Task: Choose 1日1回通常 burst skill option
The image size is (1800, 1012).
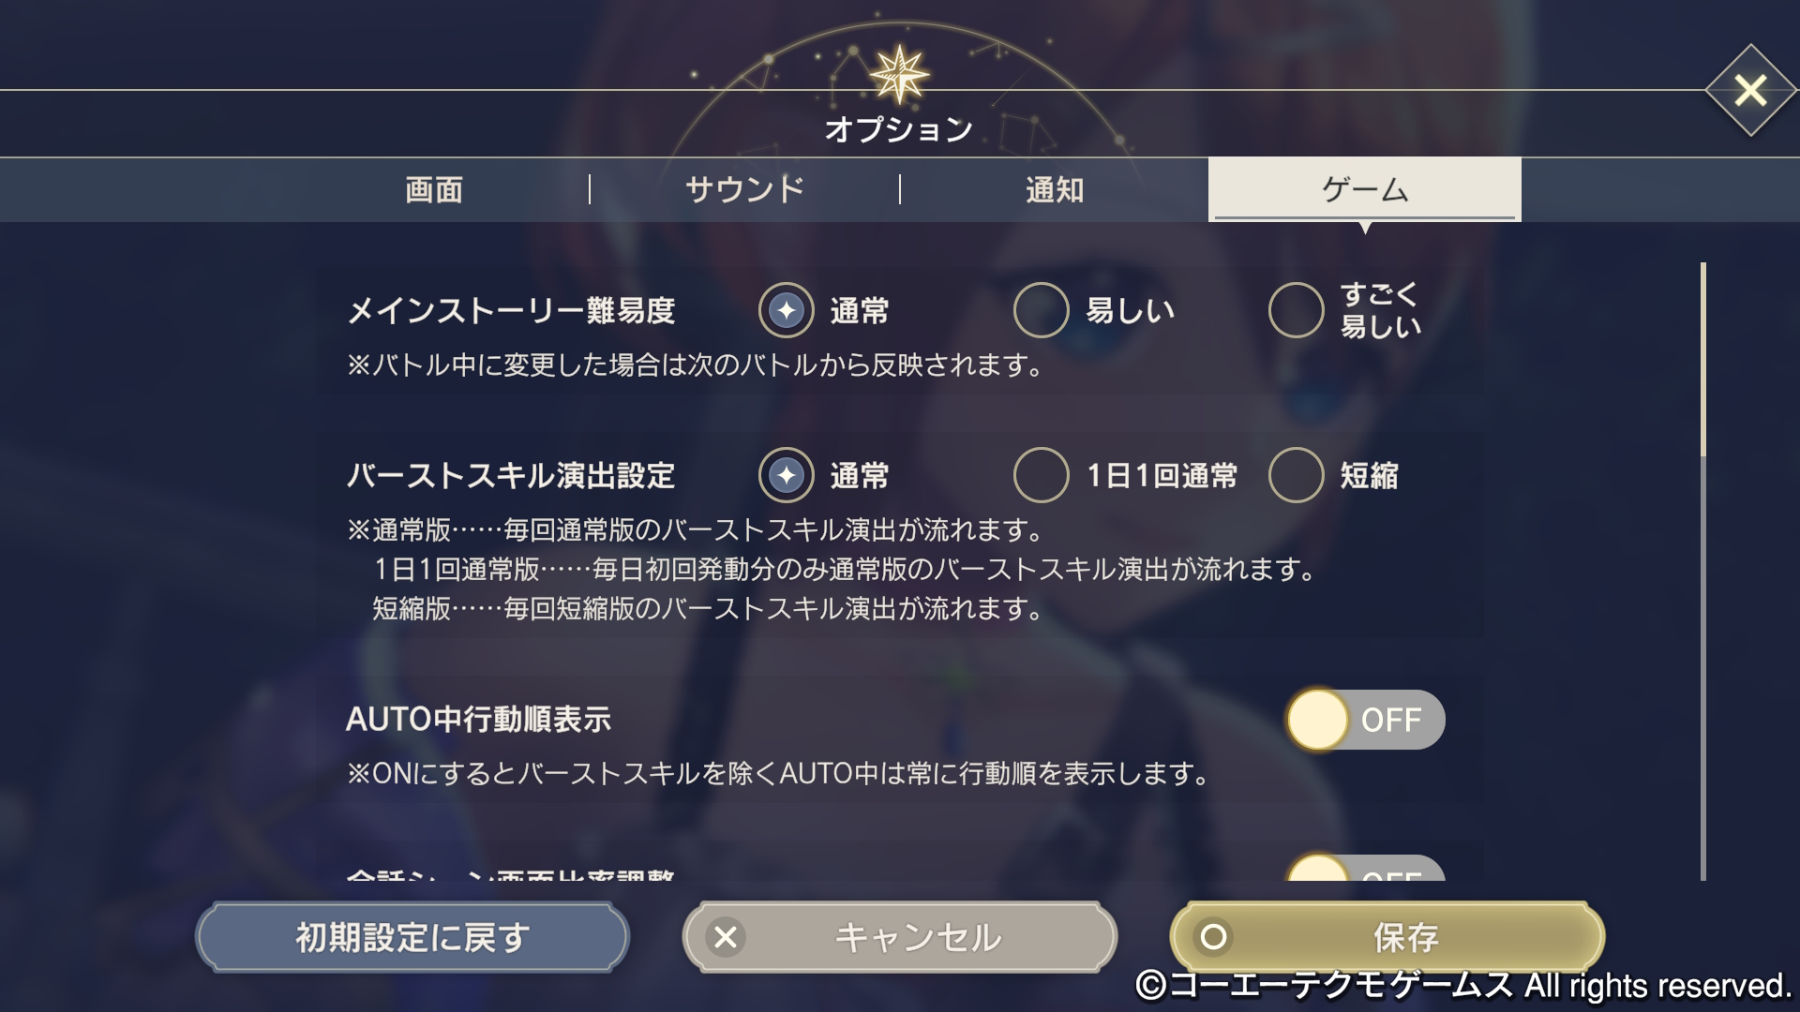Action: tap(1042, 475)
